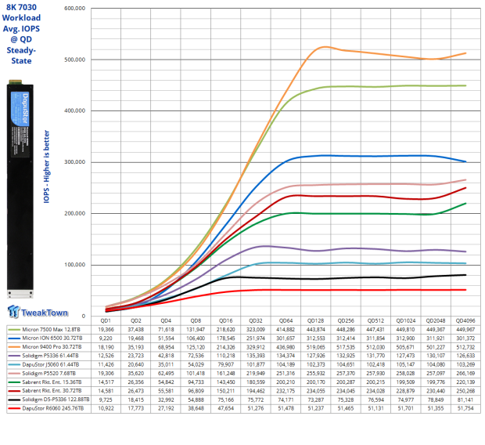Click the Solidigm P5336 61.44TB legend swatch

(x=14, y=356)
